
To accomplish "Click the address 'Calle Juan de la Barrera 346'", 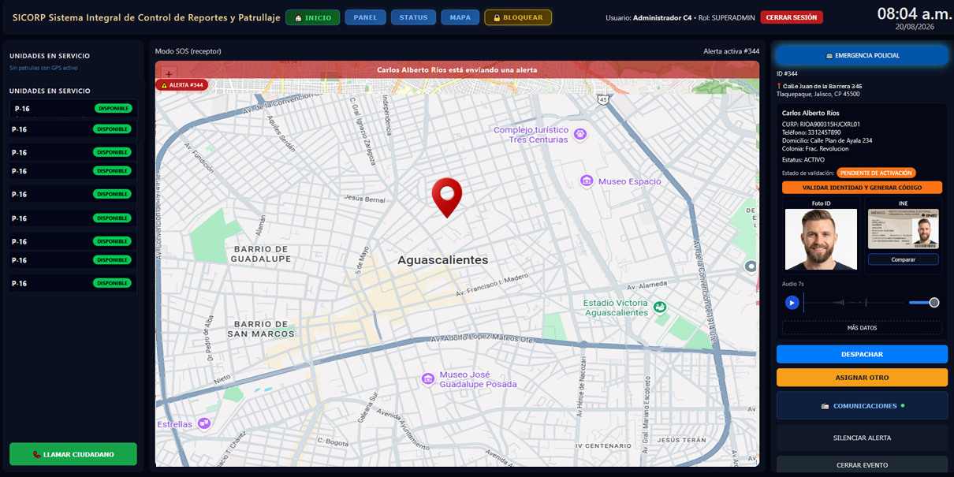I will (x=822, y=86).
